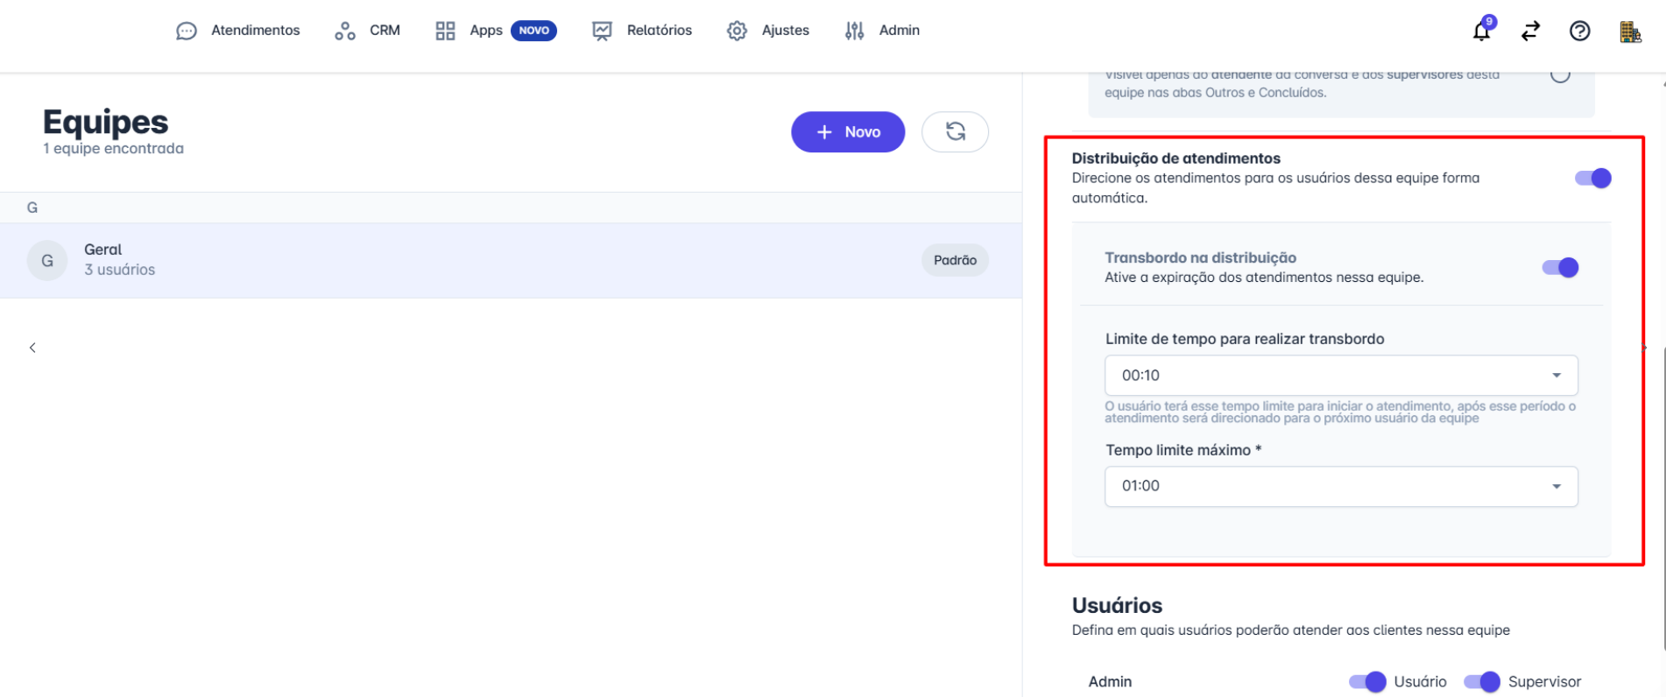Expand the Tempo limite máximo dropdown
This screenshot has width=1666, height=697.
[1340, 486]
